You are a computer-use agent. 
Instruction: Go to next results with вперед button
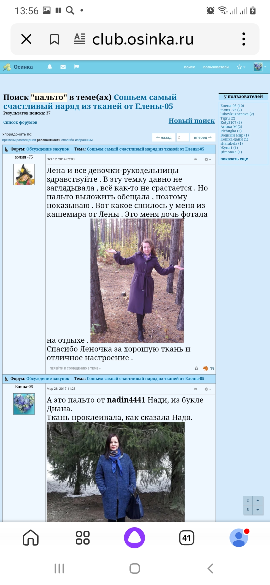tap(203, 137)
